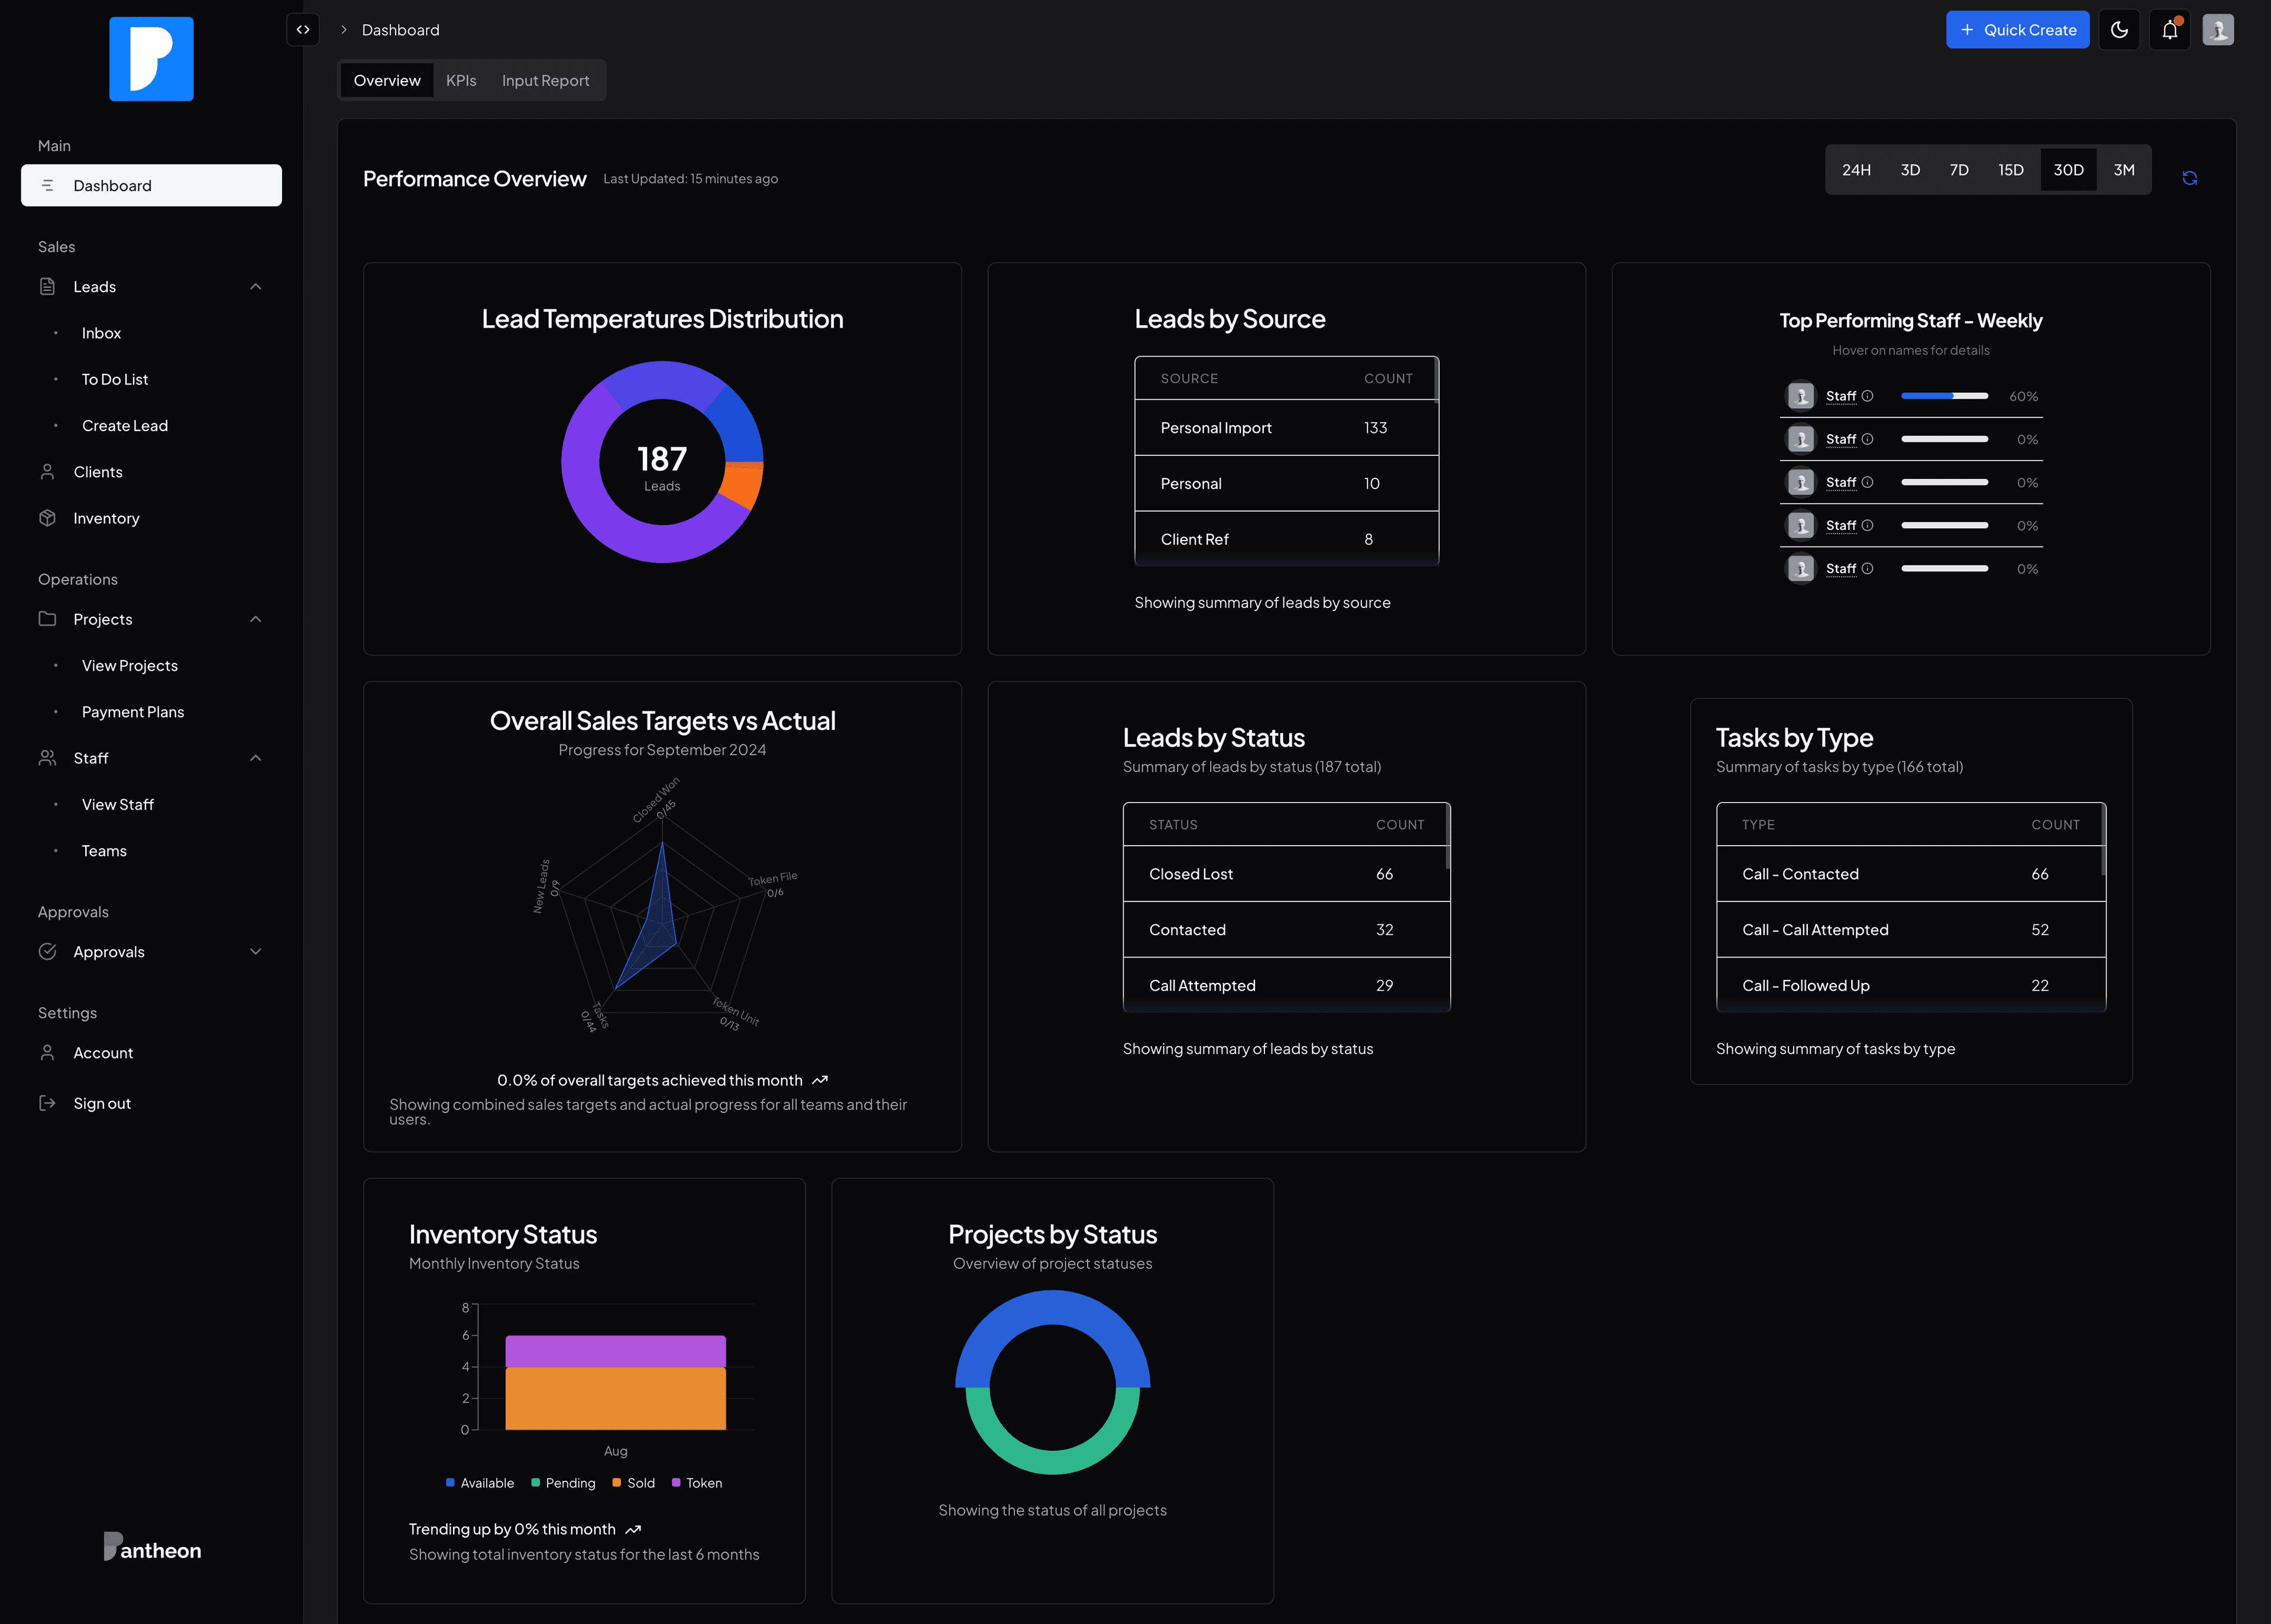The height and width of the screenshot is (1624, 2271).
Task: Open the Input Report tab
Action: tap(545, 81)
